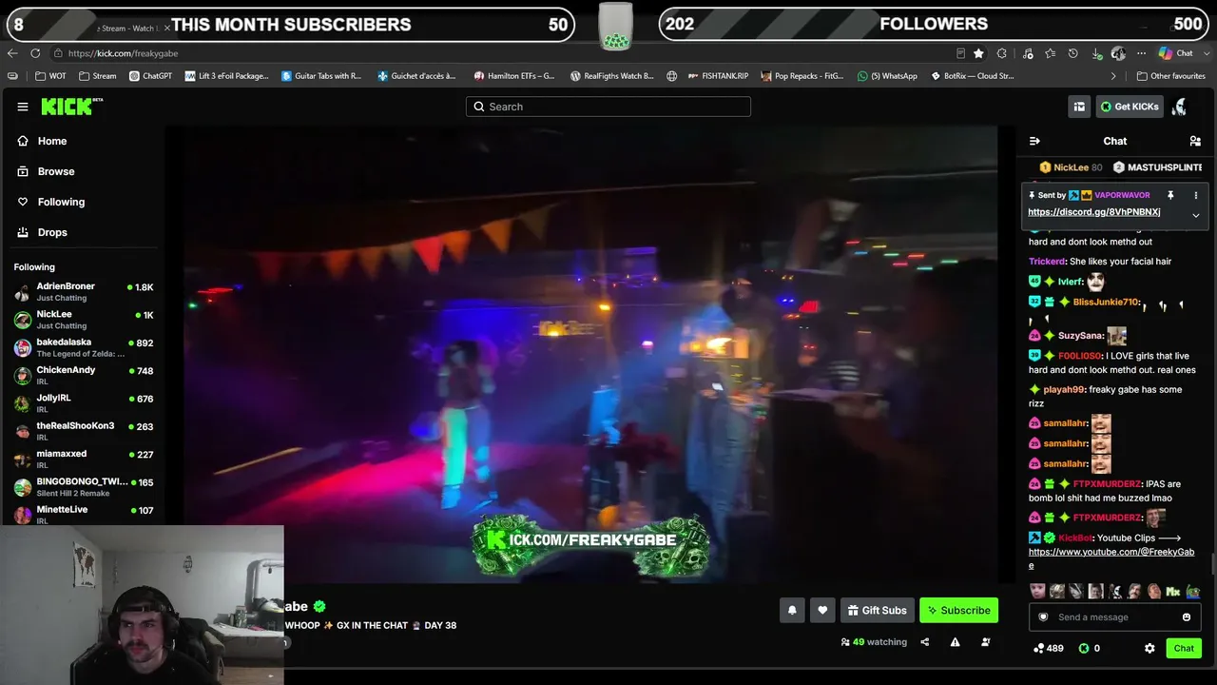Open NickLee channel from Following list
This screenshot has height=685, width=1217.
[84, 320]
